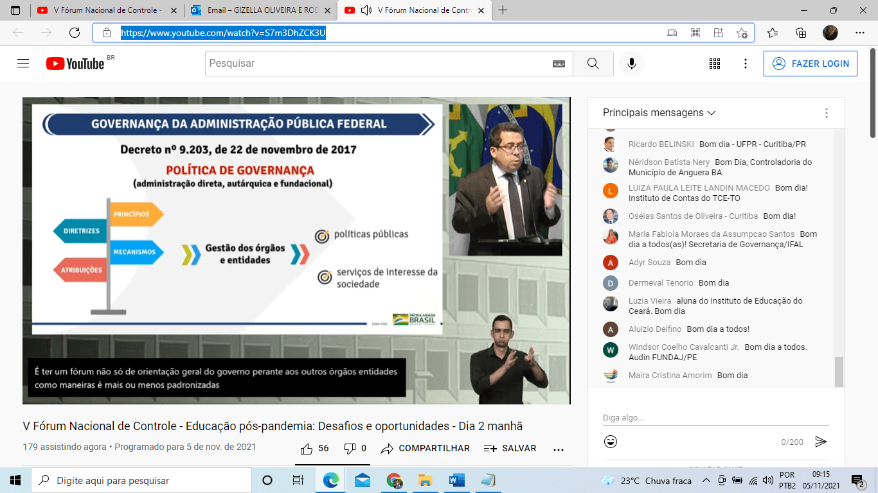The width and height of the screenshot is (878, 493).
Task: Open the YouTube apps grid icon
Action: coord(715,64)
